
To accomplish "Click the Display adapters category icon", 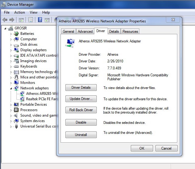I will coord(16,50).
